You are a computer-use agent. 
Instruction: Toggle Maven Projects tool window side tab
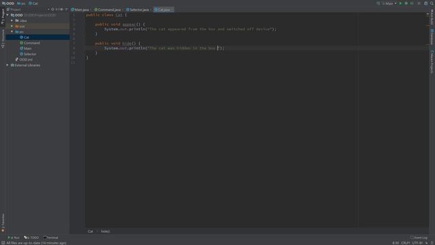coord(432,62)
